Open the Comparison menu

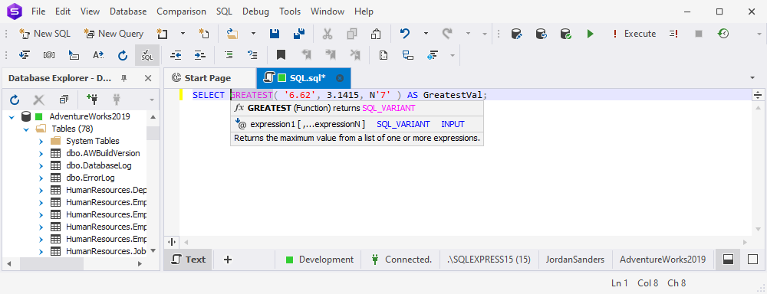pyautogui.click(x=182, y=11)
